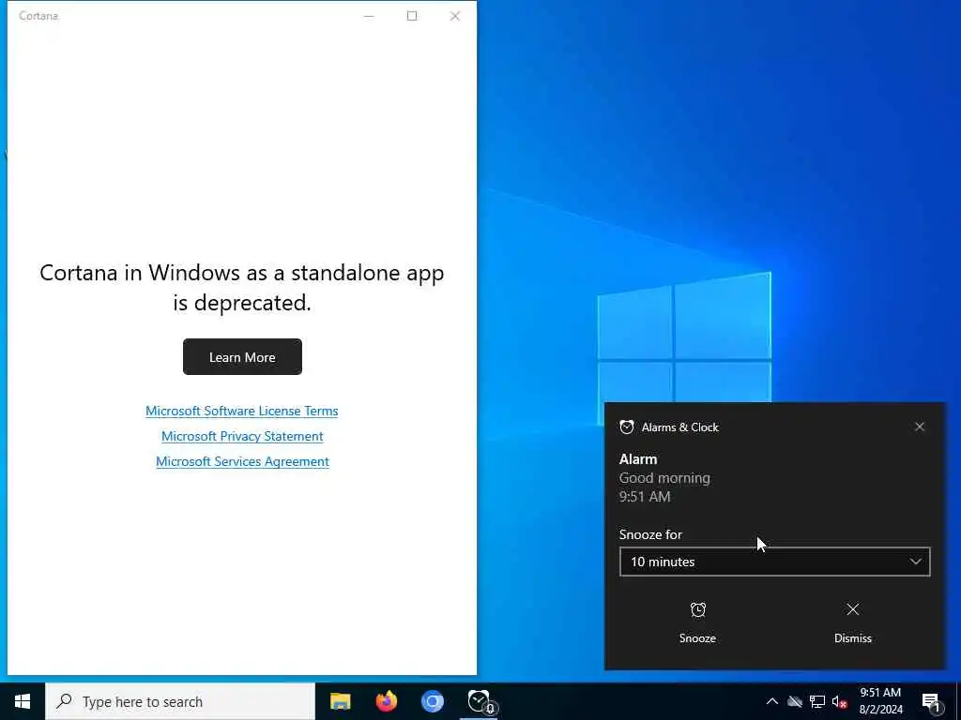
Task: Show hidden system tray icons
Action: pyautogui.click(x=772, y=701)
